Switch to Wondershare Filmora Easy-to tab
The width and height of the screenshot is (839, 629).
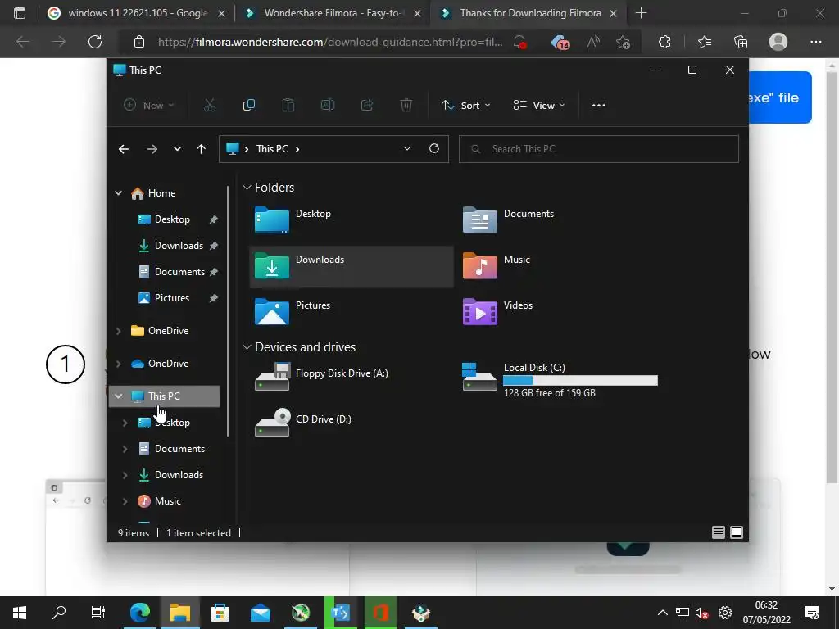(331, 13)
